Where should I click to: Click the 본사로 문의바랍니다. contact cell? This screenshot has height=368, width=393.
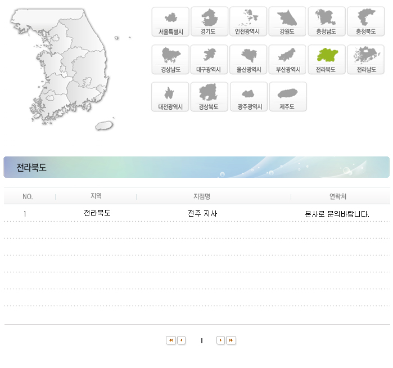[x=337, y=214]
